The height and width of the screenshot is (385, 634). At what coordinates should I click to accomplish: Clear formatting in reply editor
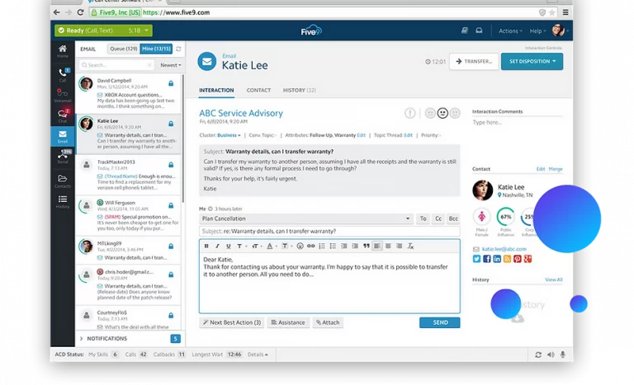tap(410, 246)
